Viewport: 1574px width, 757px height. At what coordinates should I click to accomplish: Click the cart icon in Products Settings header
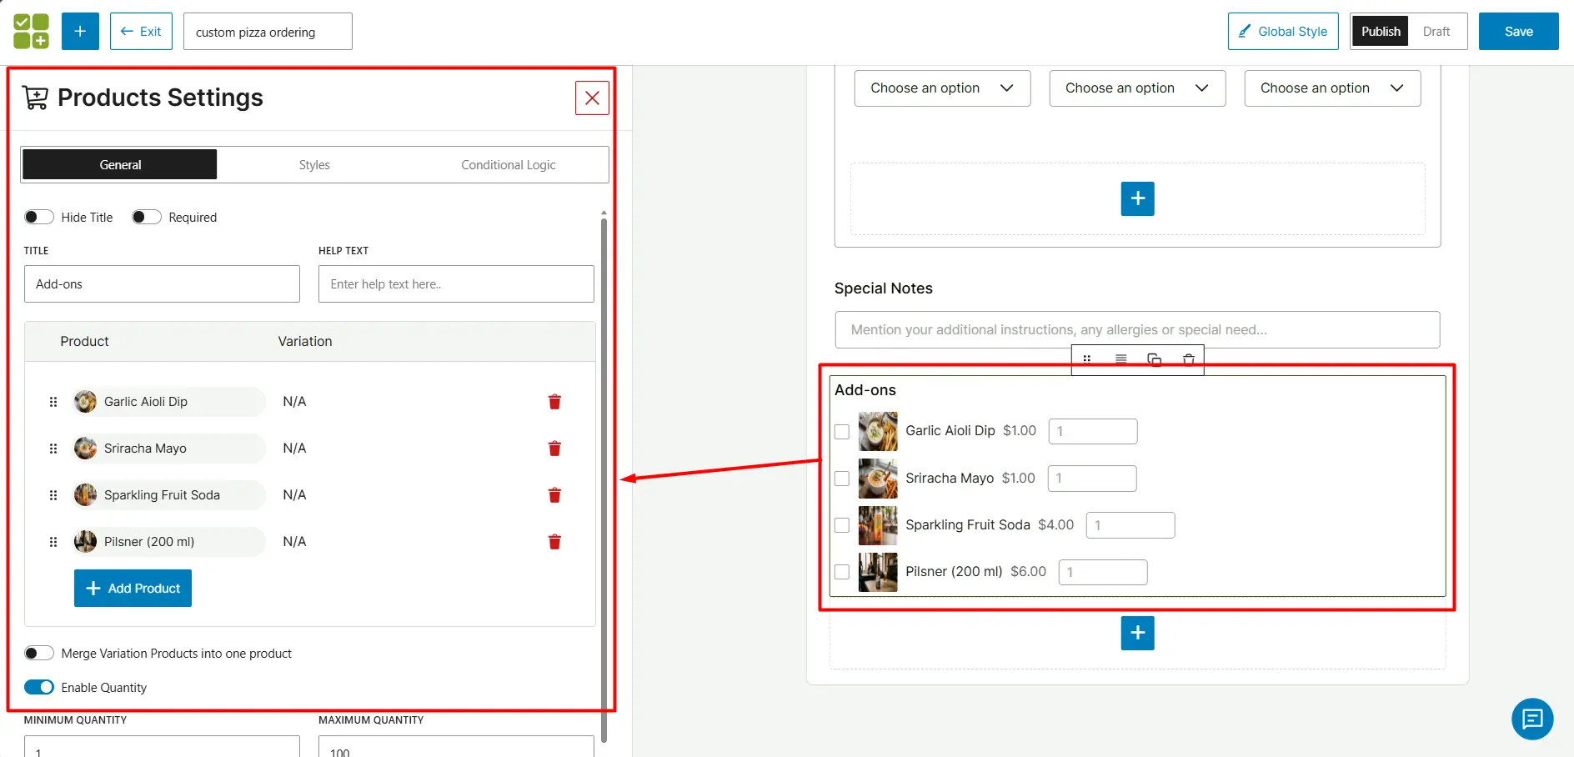[34, 97]
